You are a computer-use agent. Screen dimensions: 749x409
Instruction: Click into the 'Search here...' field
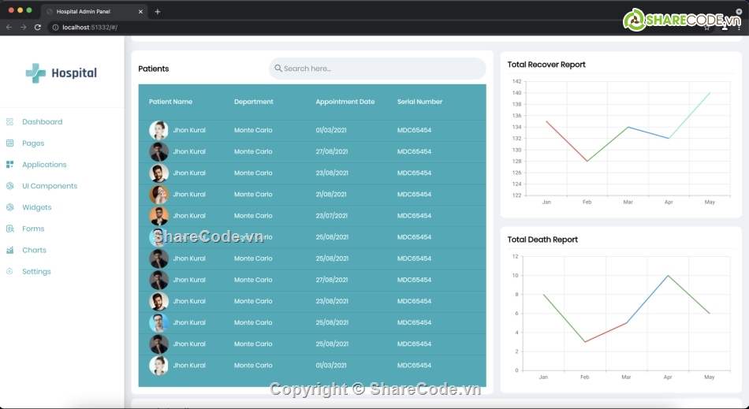(378, 69)
